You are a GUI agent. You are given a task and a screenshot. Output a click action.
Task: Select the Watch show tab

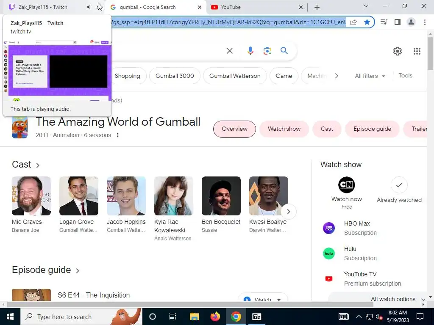pyautogui.click(x=284, y=129)
